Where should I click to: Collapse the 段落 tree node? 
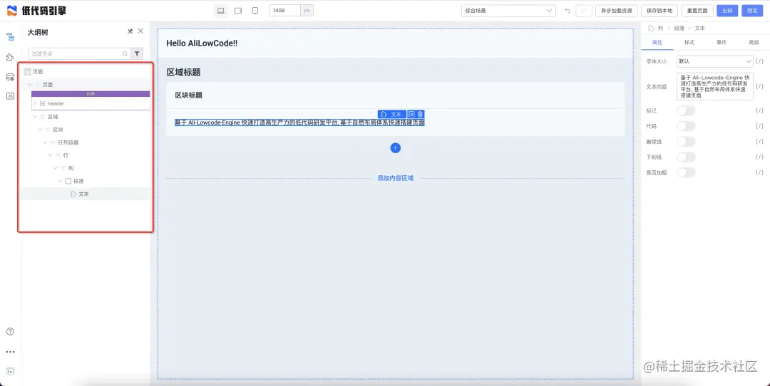[x=61, y=181]
